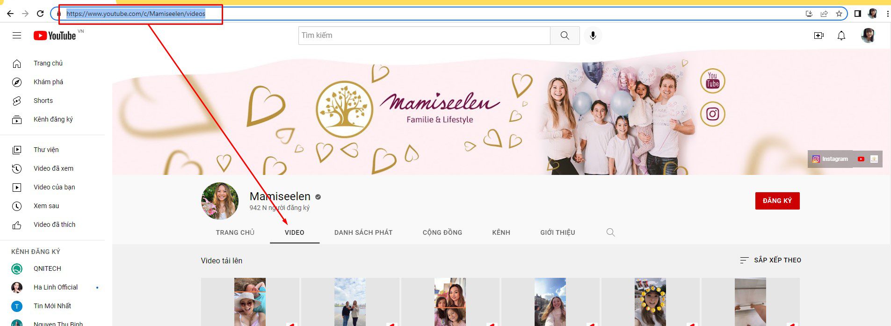Open the Chrome profile avatar

[872, 14]
